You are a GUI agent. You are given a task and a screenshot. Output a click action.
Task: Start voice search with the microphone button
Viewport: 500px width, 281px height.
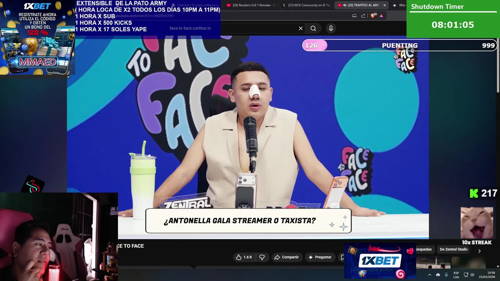pyautogui.click(x=331, y=28)
